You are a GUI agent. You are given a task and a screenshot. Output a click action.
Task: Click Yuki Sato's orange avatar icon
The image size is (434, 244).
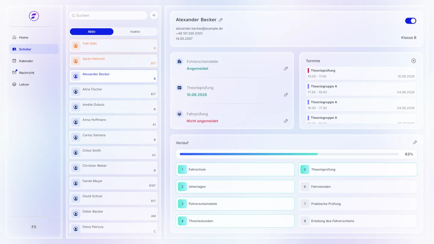tap(76, 46)
